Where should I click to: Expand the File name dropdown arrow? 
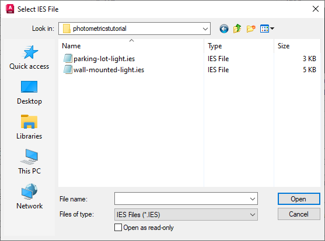253,199
